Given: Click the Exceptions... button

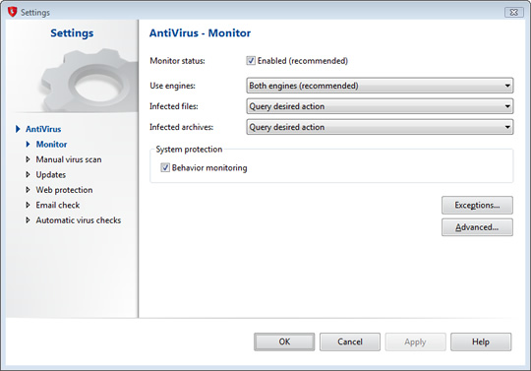Looking at the screenshot, I should pos(477,206).
